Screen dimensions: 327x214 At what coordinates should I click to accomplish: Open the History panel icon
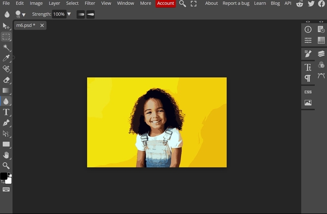321,29
